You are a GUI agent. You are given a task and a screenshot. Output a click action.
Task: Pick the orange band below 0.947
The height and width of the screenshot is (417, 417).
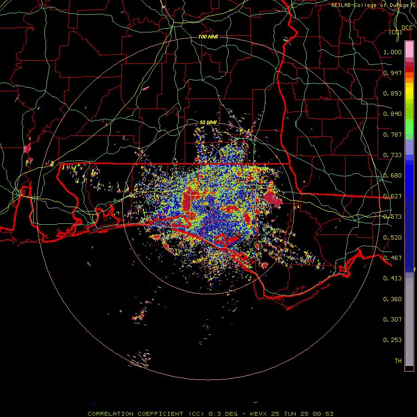tap(409, 80)
